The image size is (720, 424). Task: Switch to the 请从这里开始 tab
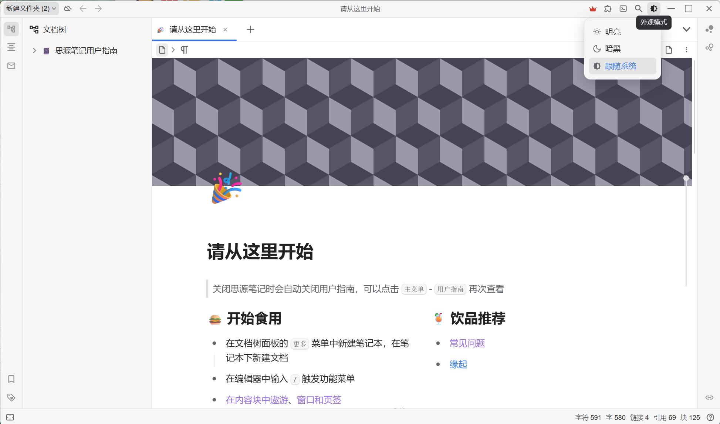pos(192,30)
